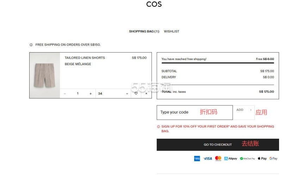The width and height of the screenshot is (303, 175).
Task: Open the Wishlist tab
Action: coord(172,31)
